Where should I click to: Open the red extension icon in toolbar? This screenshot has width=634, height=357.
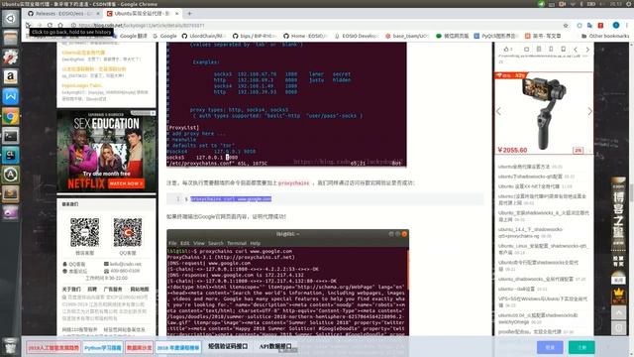point(600,26)
